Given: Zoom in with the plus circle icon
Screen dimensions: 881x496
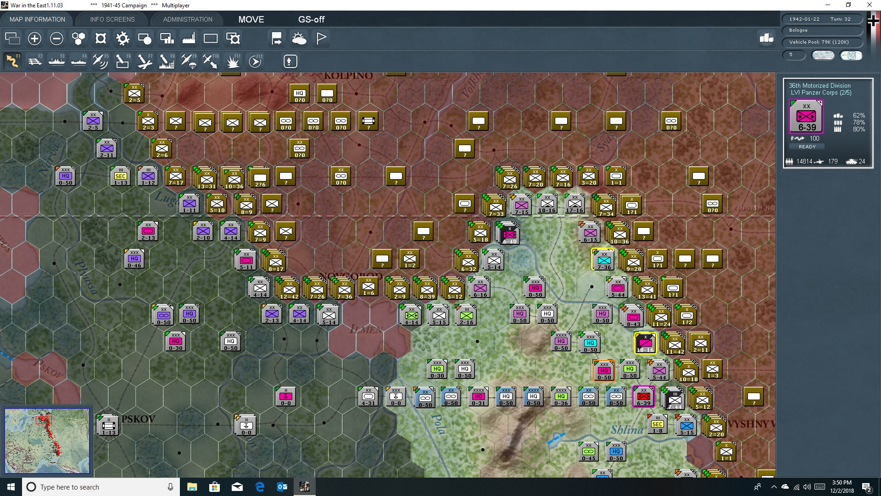Looking at the screenshot, I should pyautogui.click(x=34, y=39).
